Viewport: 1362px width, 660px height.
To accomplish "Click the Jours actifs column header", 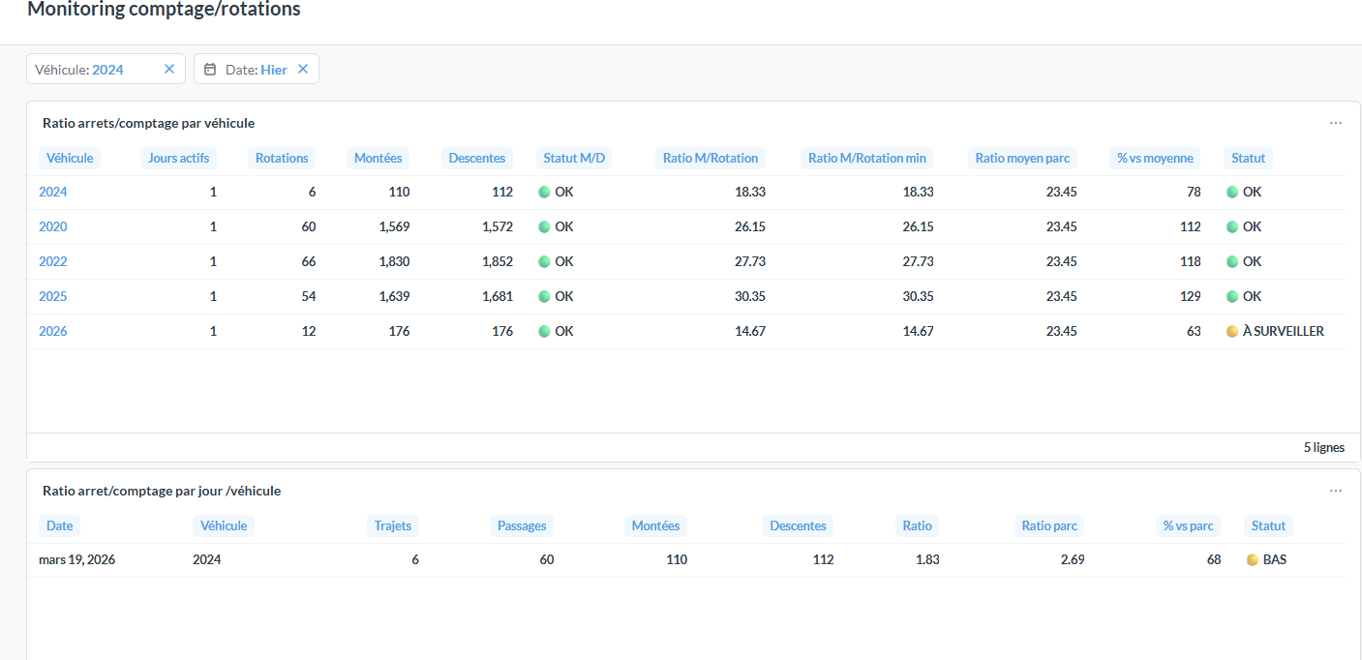I will tap(178, 158).
